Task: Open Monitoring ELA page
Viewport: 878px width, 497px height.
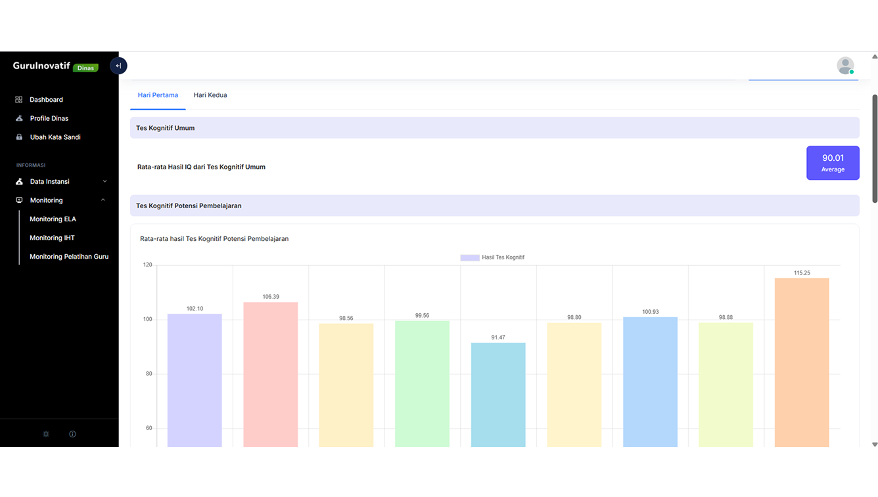Action: pos(53,219)
